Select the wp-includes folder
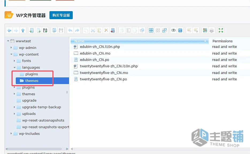The width and height of the screenshot is (250, 154). [x=29, y=134]
